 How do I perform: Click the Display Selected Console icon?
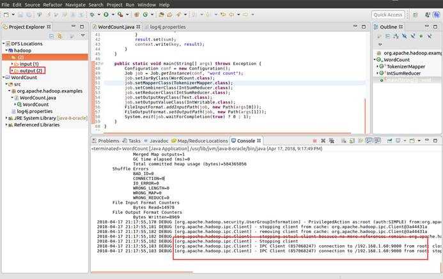point(398,140)
